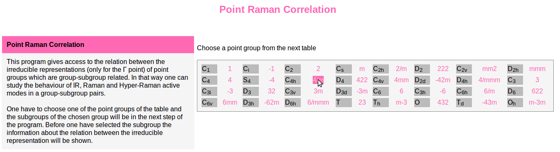Select the 622 point group link
The image size is (560, 152).
click(537, 91)
